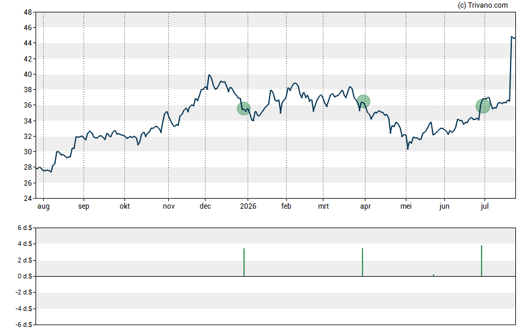Click the 'nov' month label
Image resolution: width=526 pixels, height=334 pixels.
coord(169,206)
